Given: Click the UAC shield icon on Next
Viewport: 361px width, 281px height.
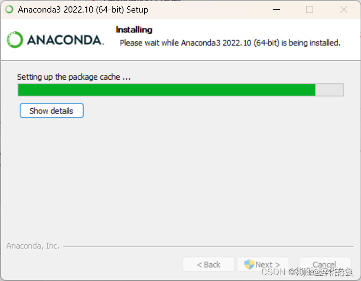Looking at the screenshot, I should (249, 265).
